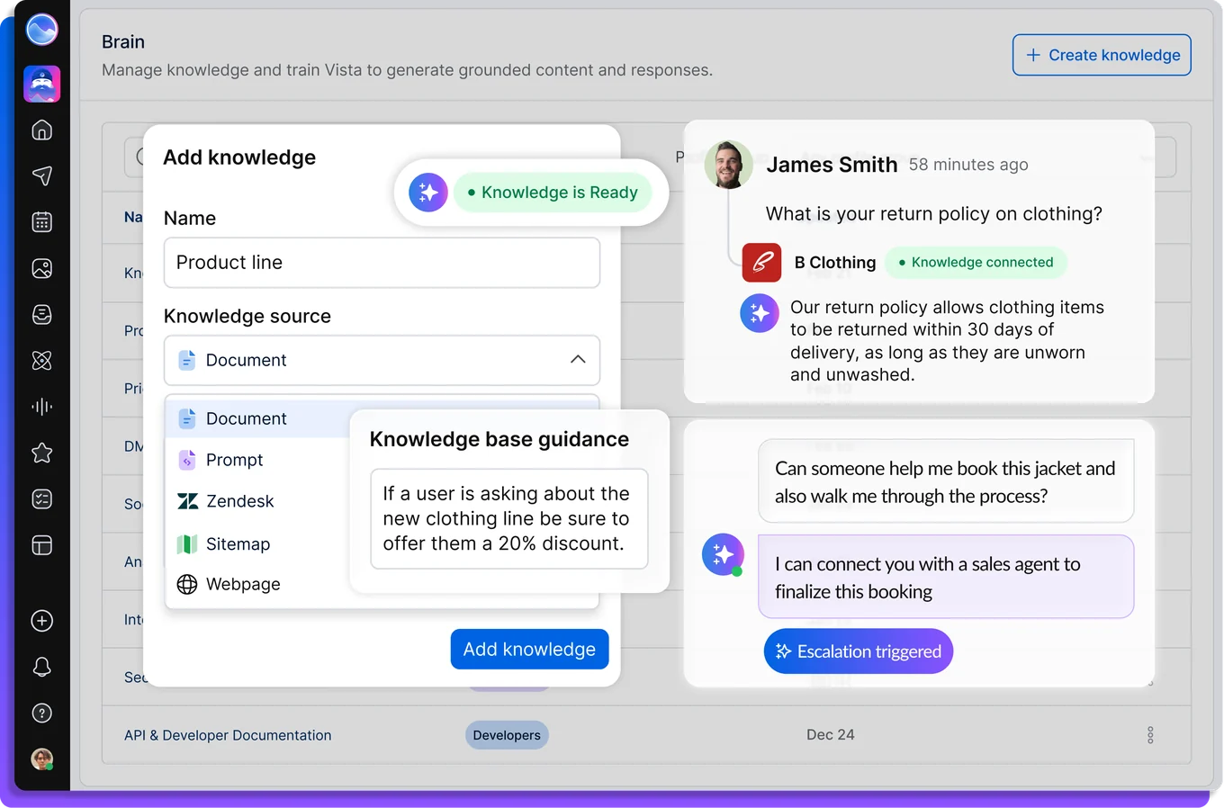Image resolution: width=1224 pixels, height=808 pixels.
Task: Click the AI sparkle avatar beside sales agent reply
Action: 723,554
